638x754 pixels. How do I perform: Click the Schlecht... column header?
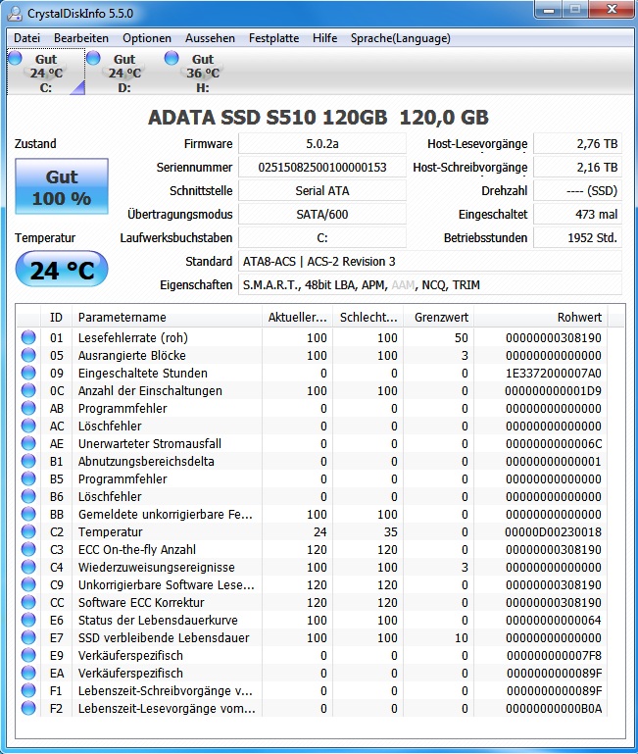pos(368,317)
